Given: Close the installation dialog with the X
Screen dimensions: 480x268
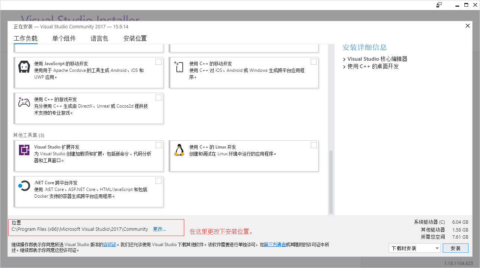Looking at the screenshot, I should point(468,26).
